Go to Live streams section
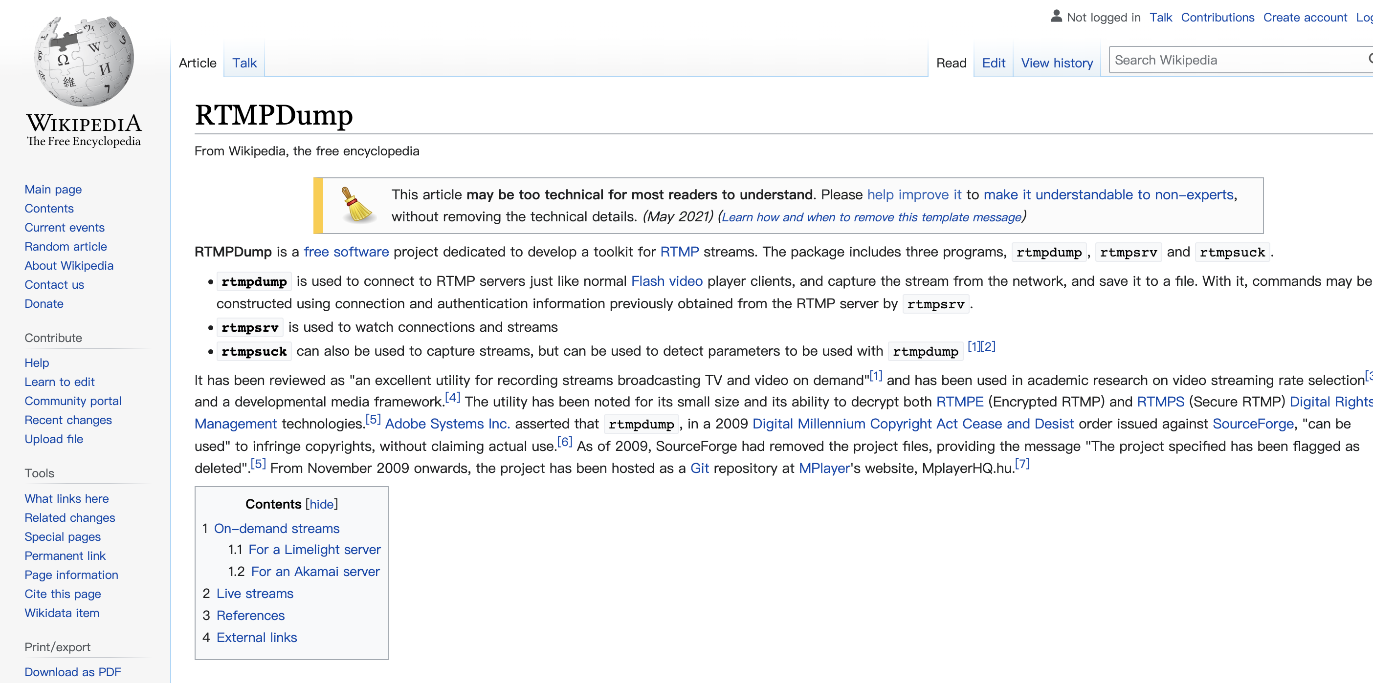Screen dimensions: 1373x683 [x=255, y=593]
